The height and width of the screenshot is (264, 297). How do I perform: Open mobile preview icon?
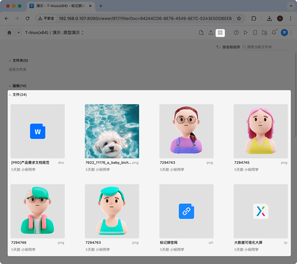click(x=255, y=33)
